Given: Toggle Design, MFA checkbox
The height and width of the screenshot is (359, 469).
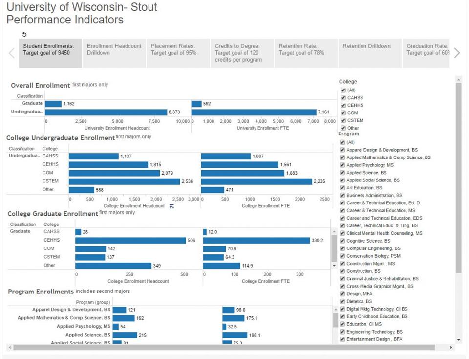Looking at the screenshot, I should (342, 294).
